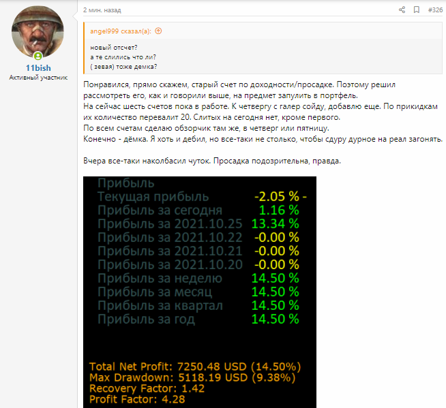Viewport: 446px width, 408px height.
Task: Jump to the quoted post via the arrow icon
Action: coord(158,31)
